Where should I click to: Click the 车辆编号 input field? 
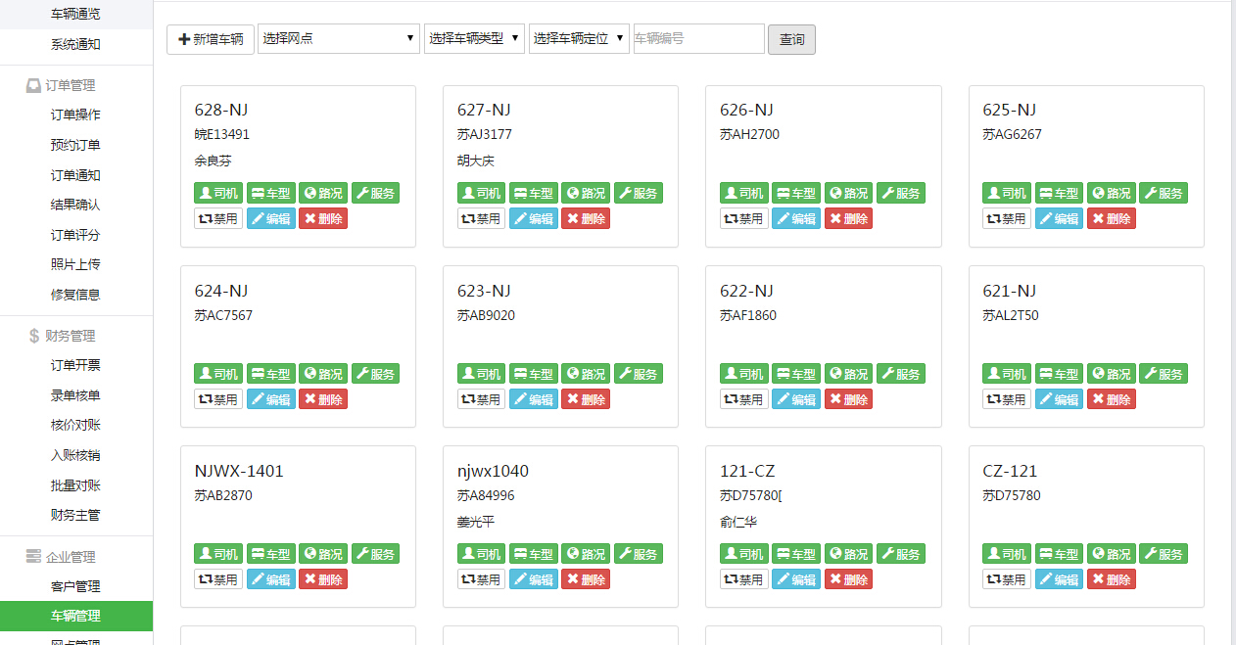[698, 39]
